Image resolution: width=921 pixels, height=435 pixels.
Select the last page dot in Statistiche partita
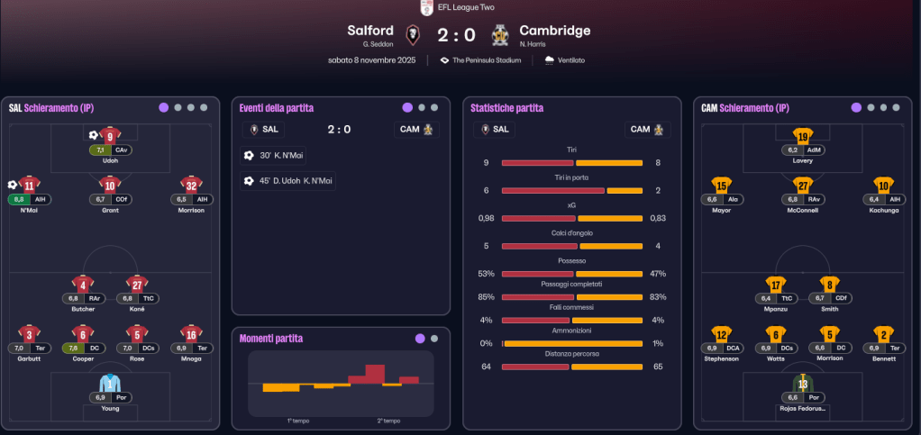[x=665, y=108]
